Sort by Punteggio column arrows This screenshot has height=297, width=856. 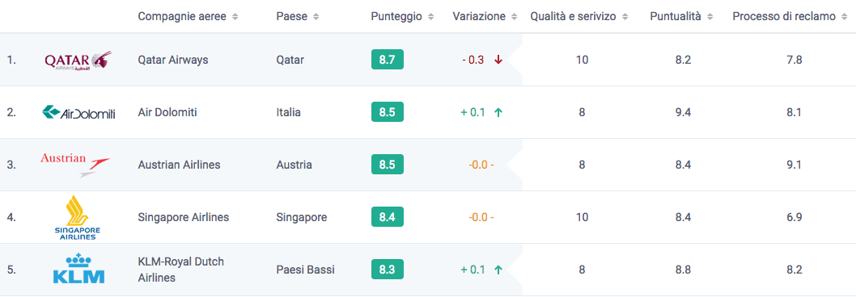pyautogui.click(x=430, y=17)
